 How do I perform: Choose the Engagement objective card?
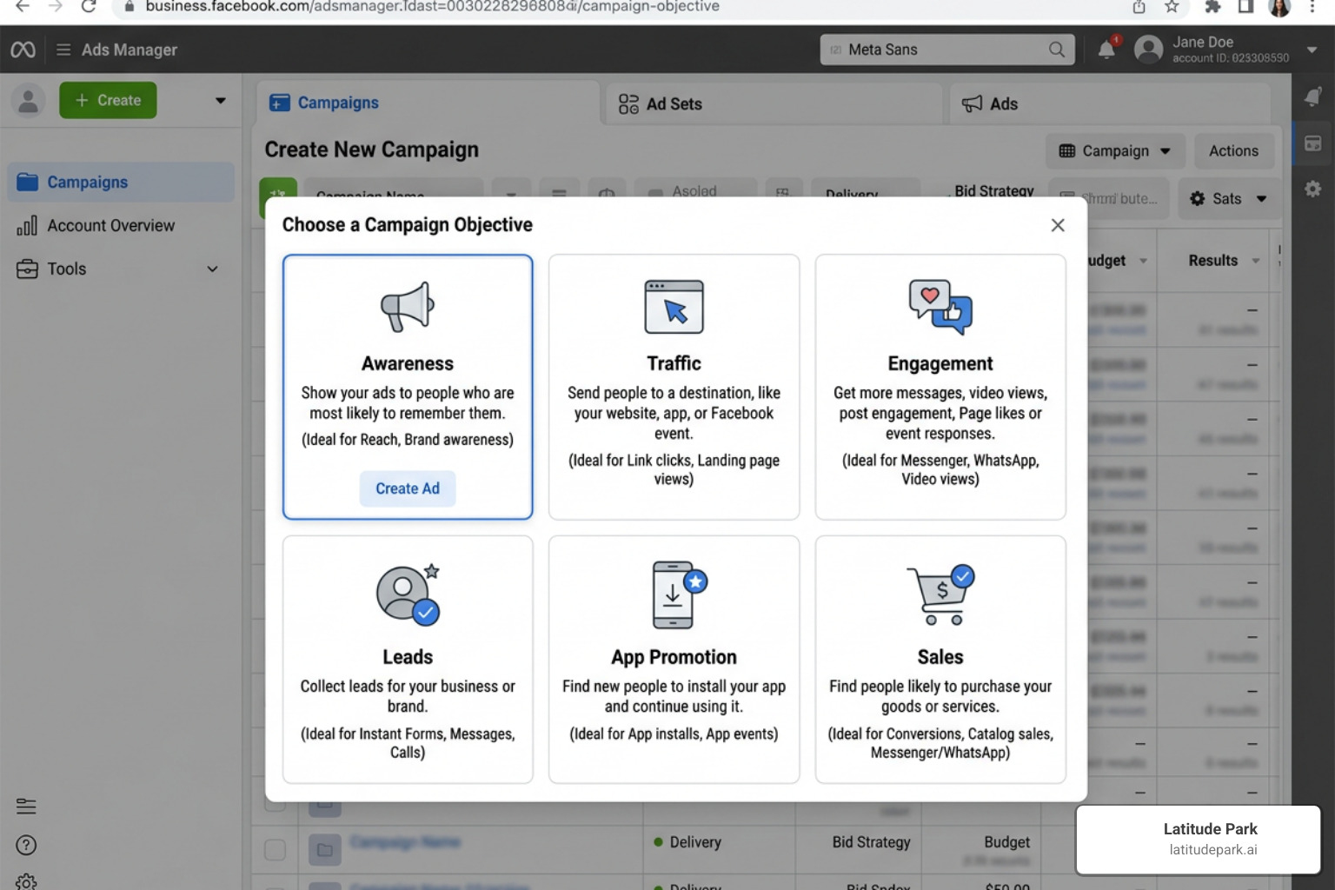pos(940,387)
